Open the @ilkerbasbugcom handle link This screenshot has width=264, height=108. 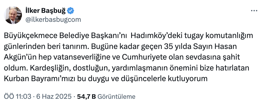(53, 20)
